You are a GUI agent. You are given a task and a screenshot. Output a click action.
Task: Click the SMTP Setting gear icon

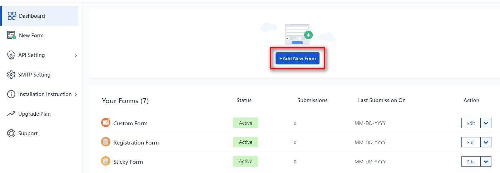tap(11, 75)
